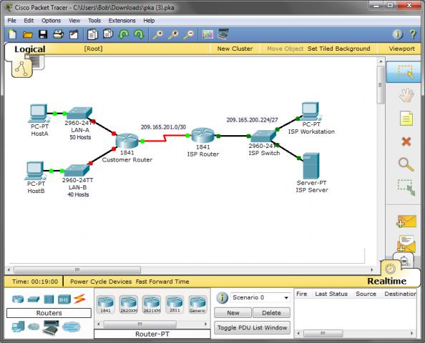Screen dimensions: 425x343
Task: Save the network with the floppy disk icon
Action: pos(43,34)
